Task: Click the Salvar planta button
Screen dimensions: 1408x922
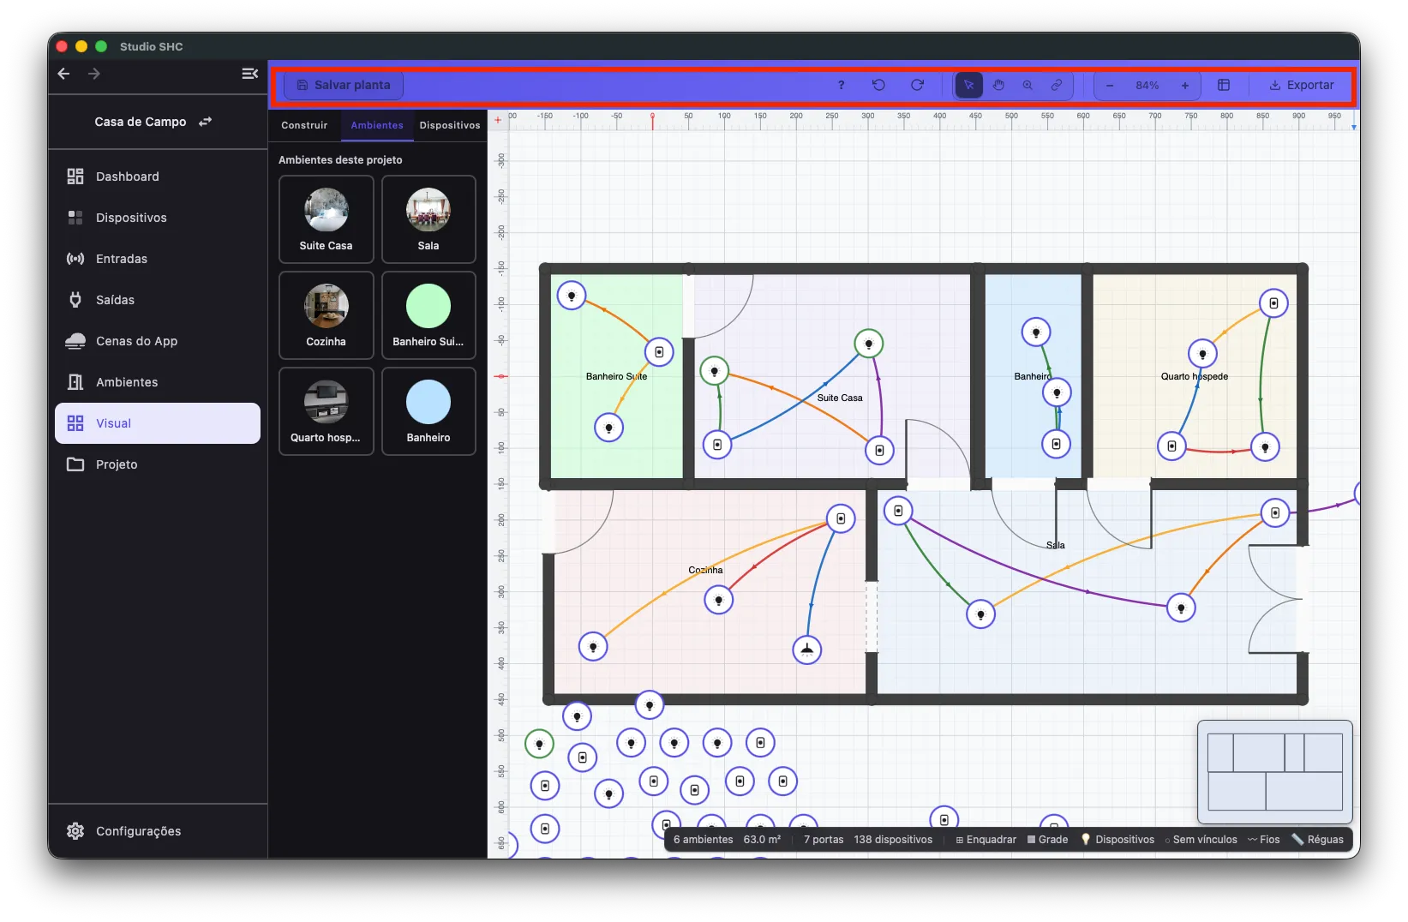Action: tap(344, 85)
